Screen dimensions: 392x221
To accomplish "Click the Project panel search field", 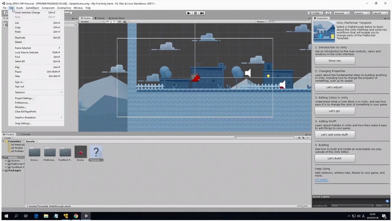I will [x=264, y=138].
